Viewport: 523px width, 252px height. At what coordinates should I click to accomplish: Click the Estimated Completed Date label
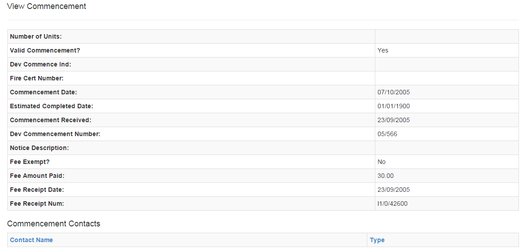(x=51, y=106)
